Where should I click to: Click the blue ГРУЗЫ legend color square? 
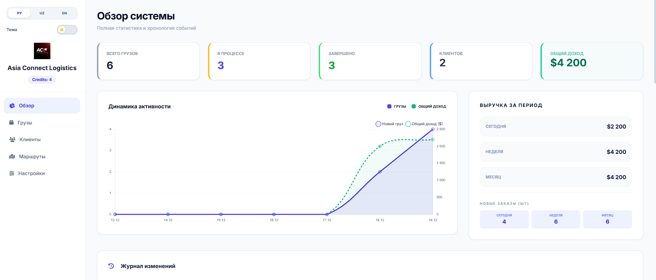389,106
